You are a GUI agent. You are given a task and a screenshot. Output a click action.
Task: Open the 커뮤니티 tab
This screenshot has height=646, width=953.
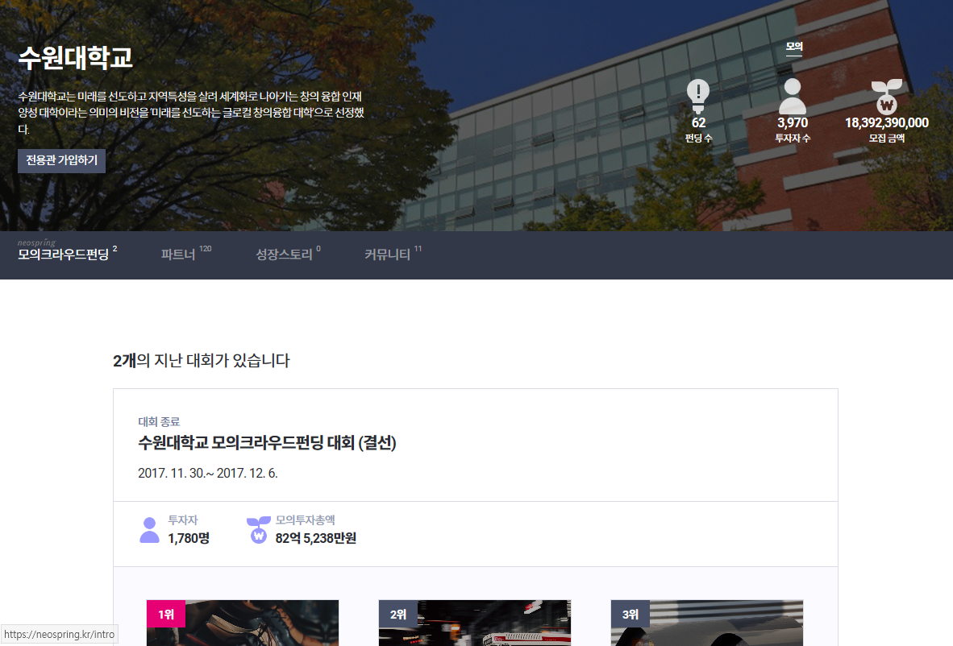point(387,255)
